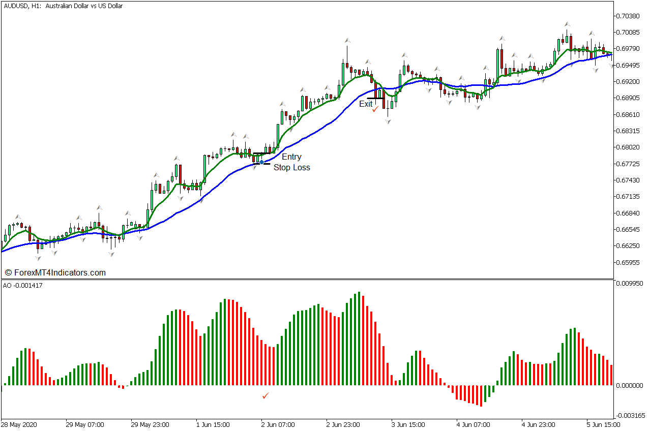
Task: Click the down fractal arrow below the Exit candle low
Action: click(388, 121)
